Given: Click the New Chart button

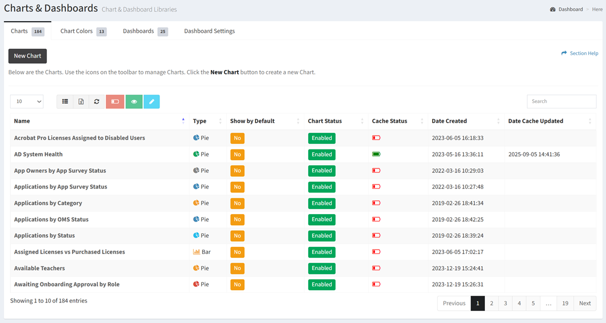Looking at the screenshot, I should point(27,56).
